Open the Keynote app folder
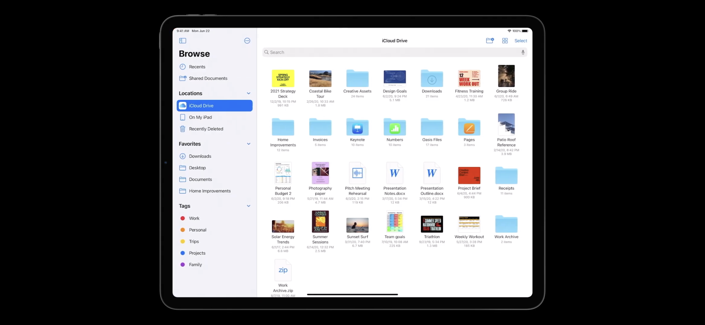 [x=357, y=127]
